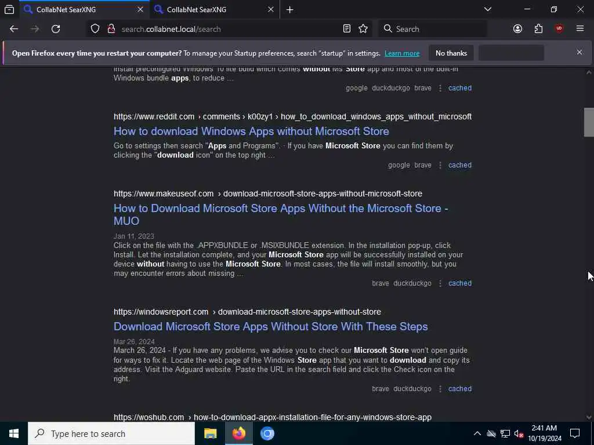
Task: Open tracking protection shield icon
Action: [95, 29]
